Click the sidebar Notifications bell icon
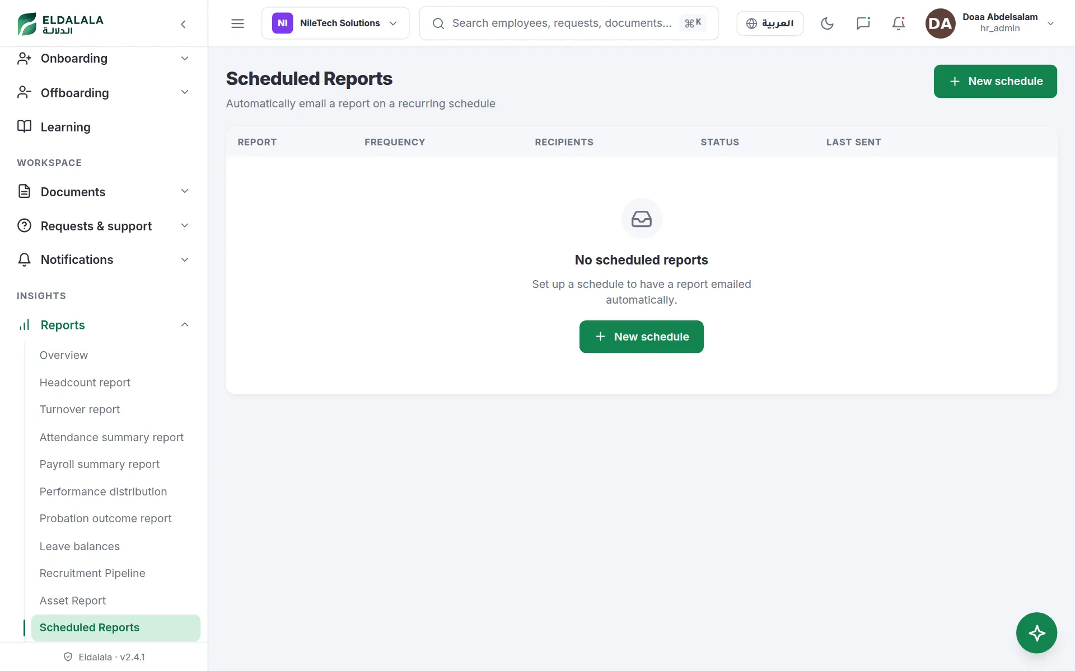 point(24,260)
